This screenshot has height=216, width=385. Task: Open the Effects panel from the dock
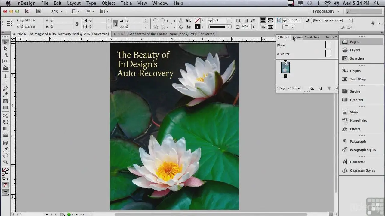(x=355, y=129)
